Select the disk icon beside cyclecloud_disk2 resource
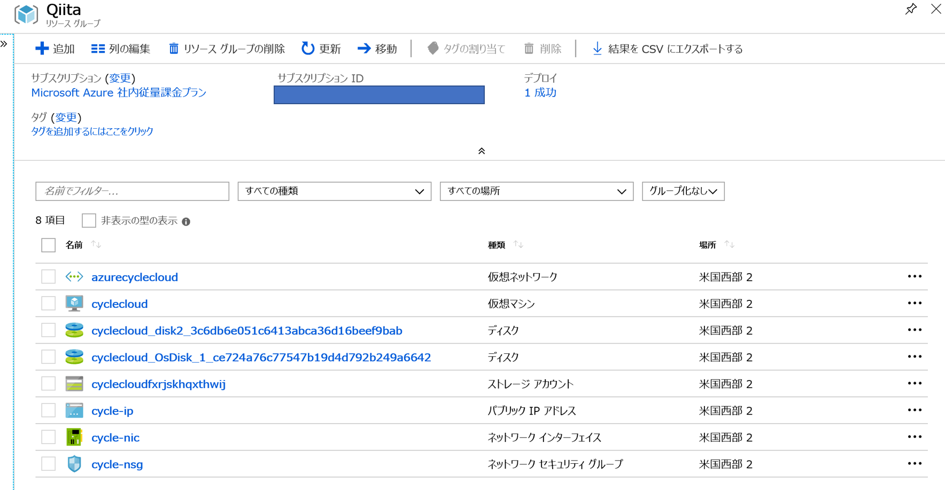Image resolution: width=945 pixels, height=490 pixels. click(x=74, y=330)
